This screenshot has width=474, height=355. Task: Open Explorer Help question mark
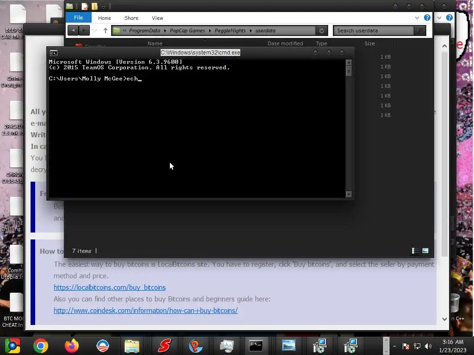[x=427, y=18]
